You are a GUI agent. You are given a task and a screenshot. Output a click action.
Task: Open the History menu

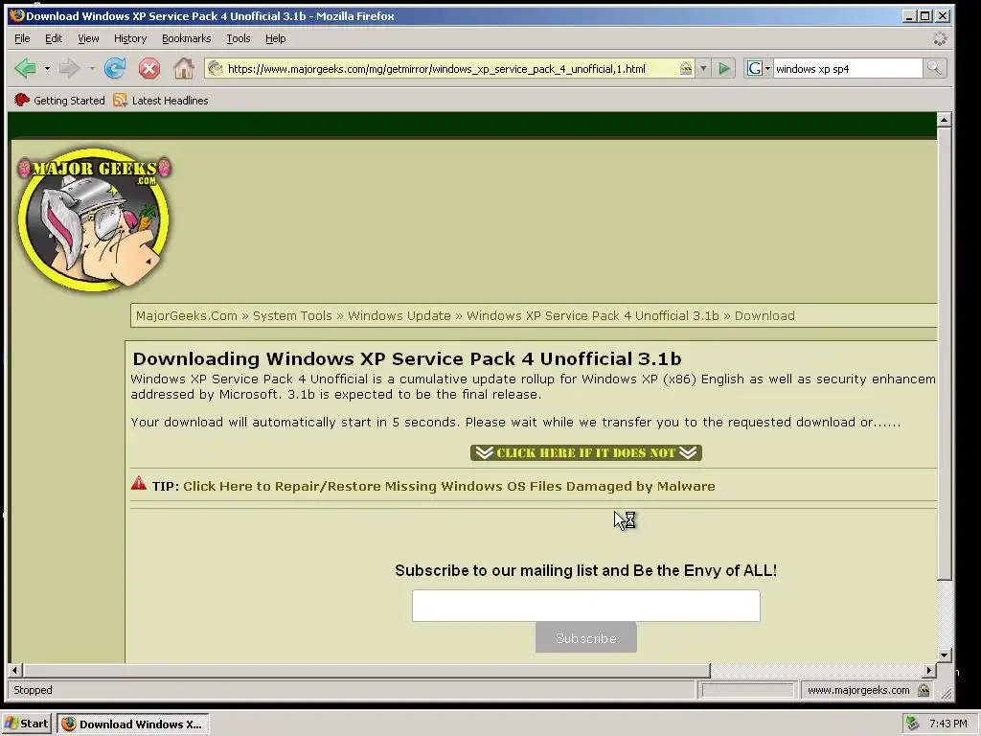click(130, 38)
